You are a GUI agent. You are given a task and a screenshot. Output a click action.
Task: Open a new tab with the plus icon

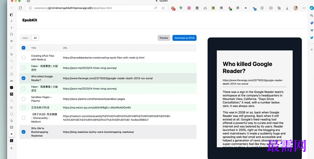click(12, 148)
